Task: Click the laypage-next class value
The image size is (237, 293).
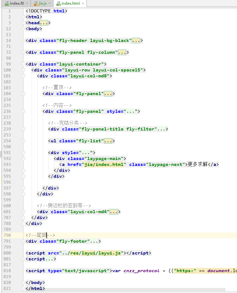Action: (165, 164)
